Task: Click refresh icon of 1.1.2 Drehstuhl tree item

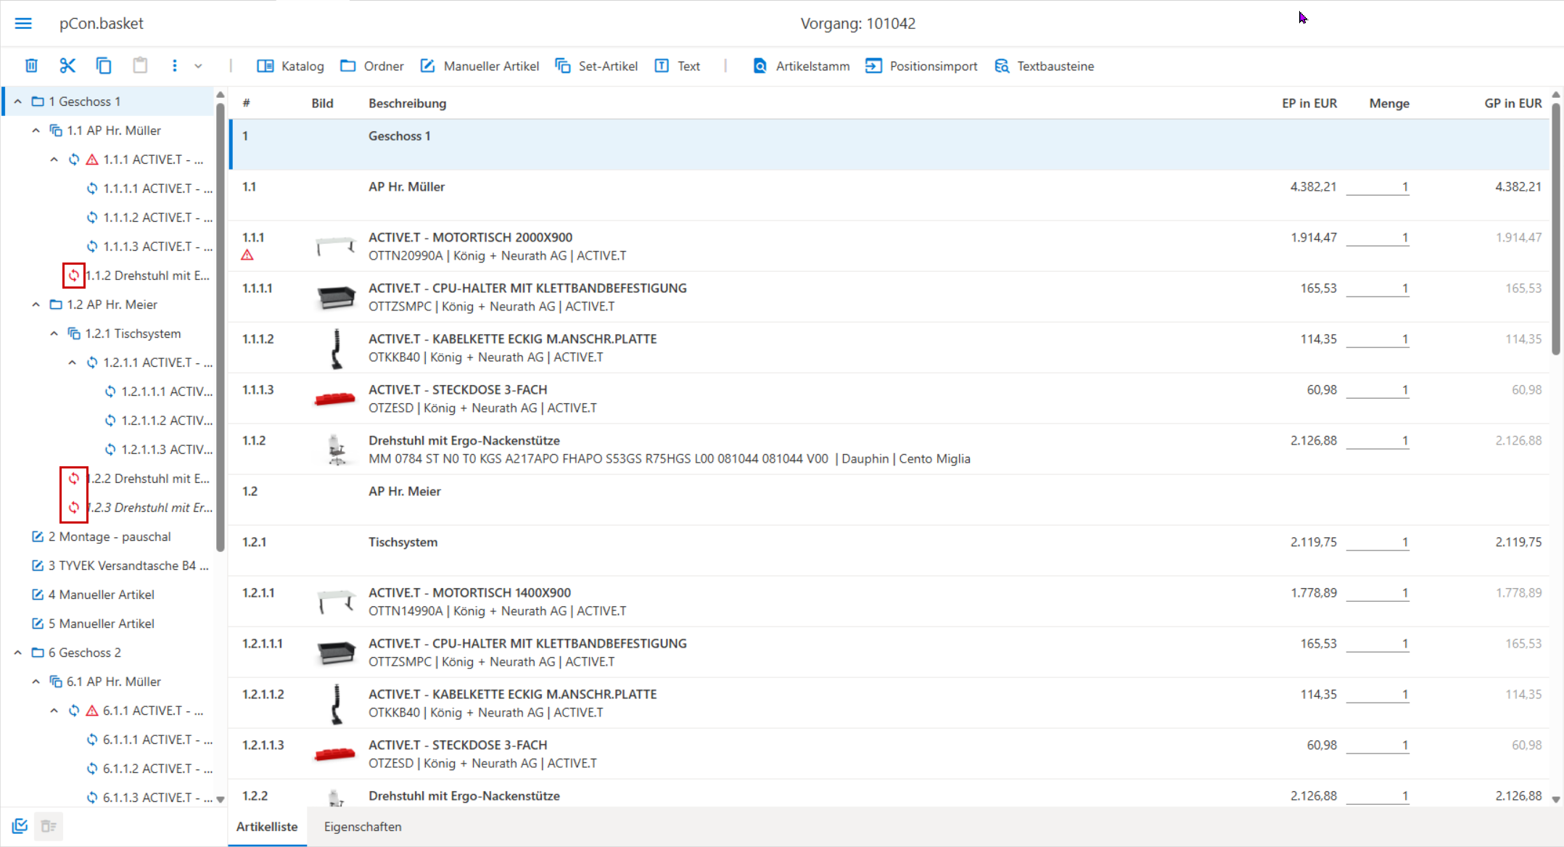Action: [74, 276]
